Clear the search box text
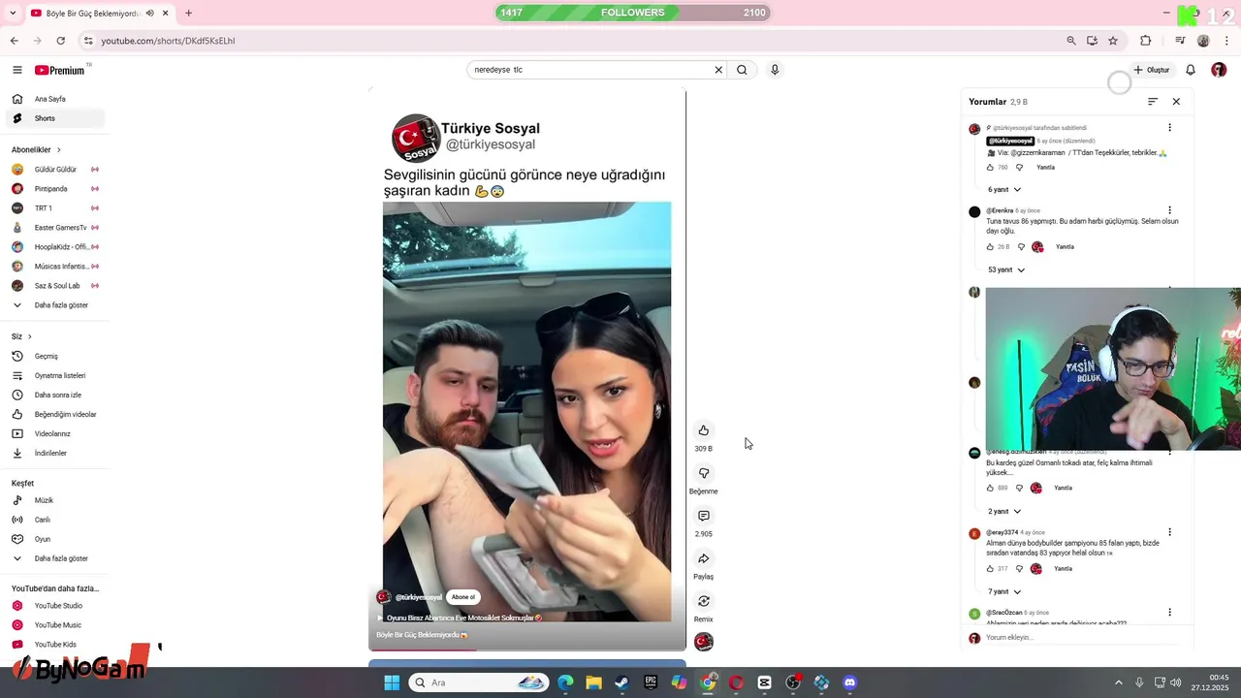1241x698 pixels. (x=718, y=70)
